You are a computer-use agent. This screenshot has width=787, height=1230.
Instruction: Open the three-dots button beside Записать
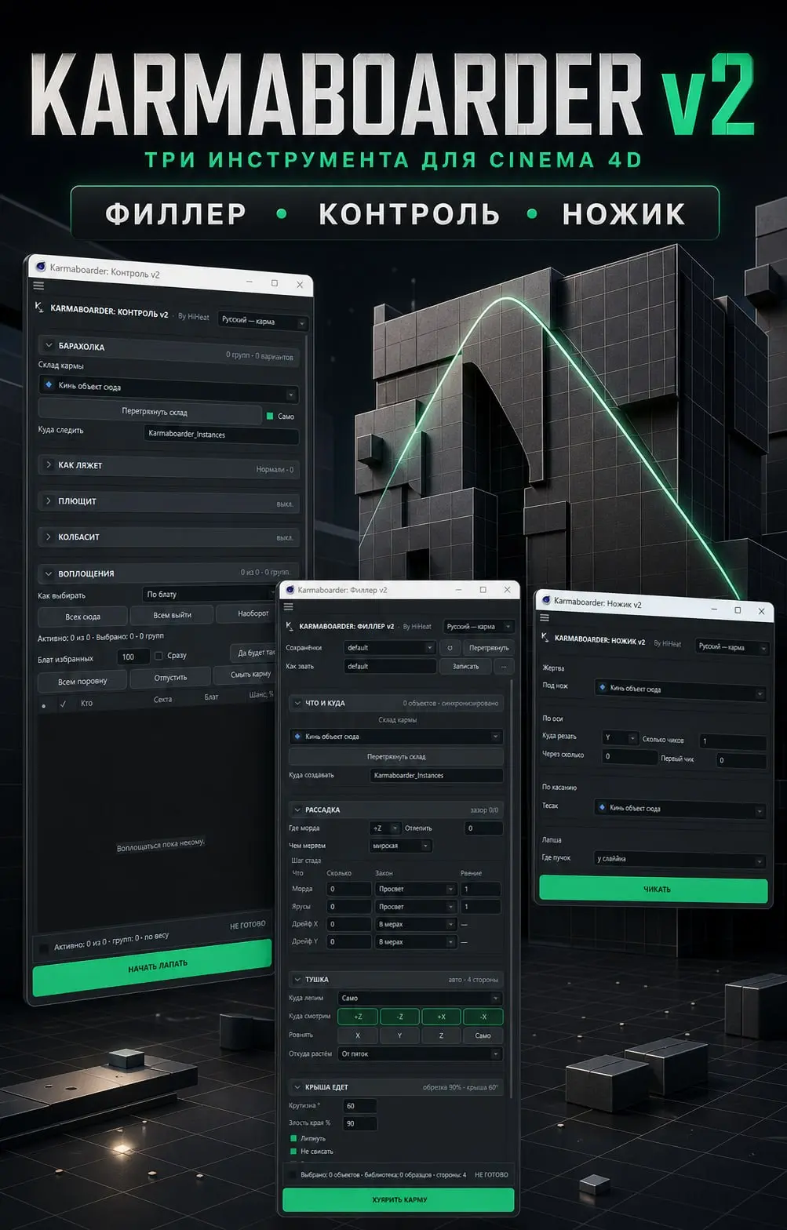pos(504,666)
